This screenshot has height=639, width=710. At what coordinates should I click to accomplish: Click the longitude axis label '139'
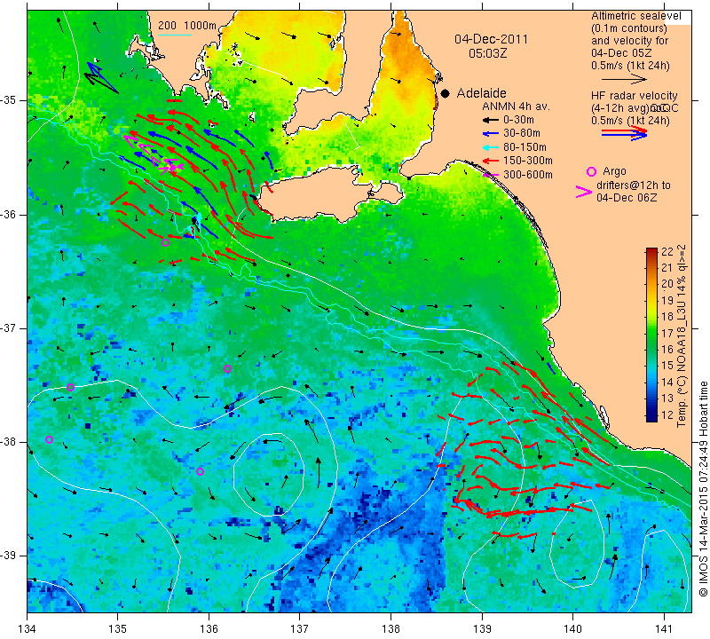[x=482, y=628]
